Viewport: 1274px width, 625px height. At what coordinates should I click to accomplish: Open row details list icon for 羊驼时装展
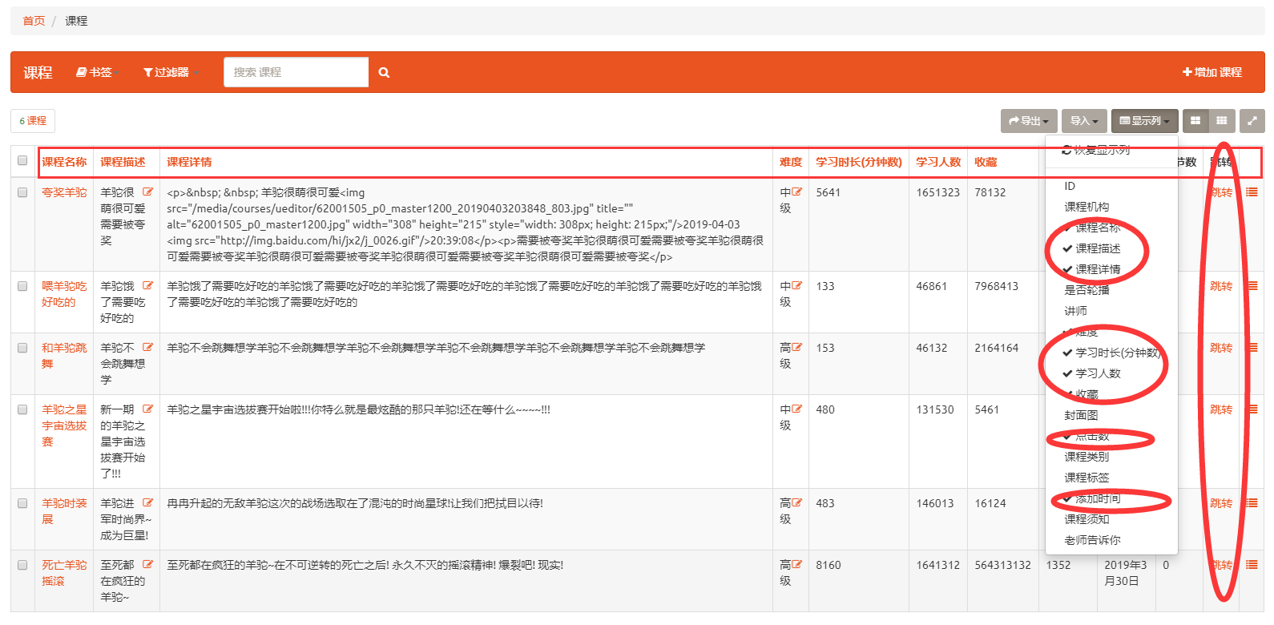point(1252,503)
